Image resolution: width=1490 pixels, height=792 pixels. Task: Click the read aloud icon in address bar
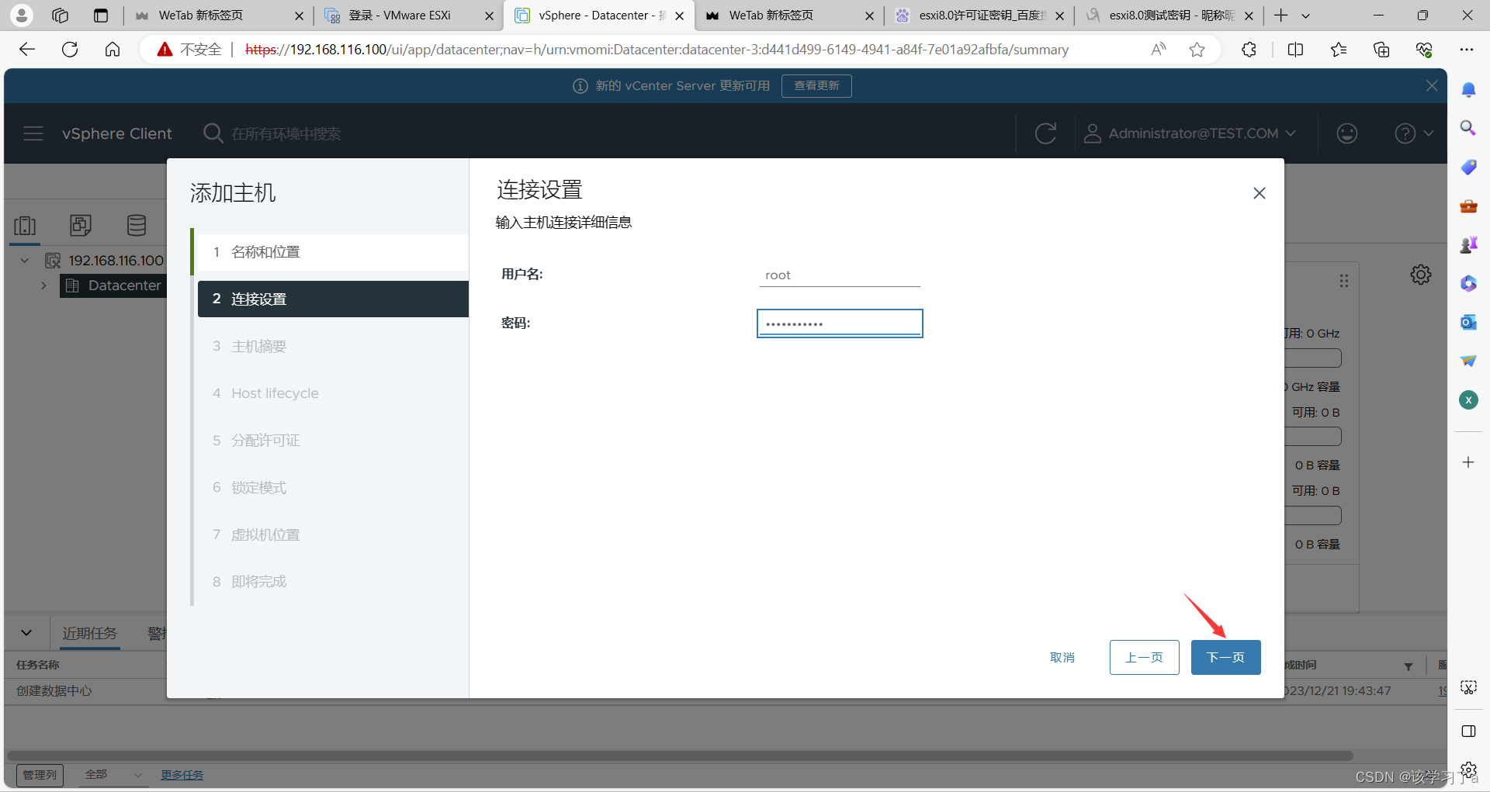(x=1159, y=50)
